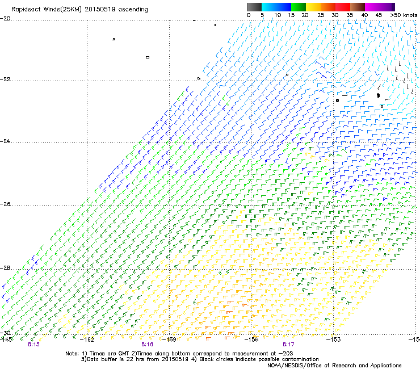Click the green 15-20 knots legend color
Image resolution: width=420 pixels, height=369 pixels.
pyautogui.click(x=299, y=7)
